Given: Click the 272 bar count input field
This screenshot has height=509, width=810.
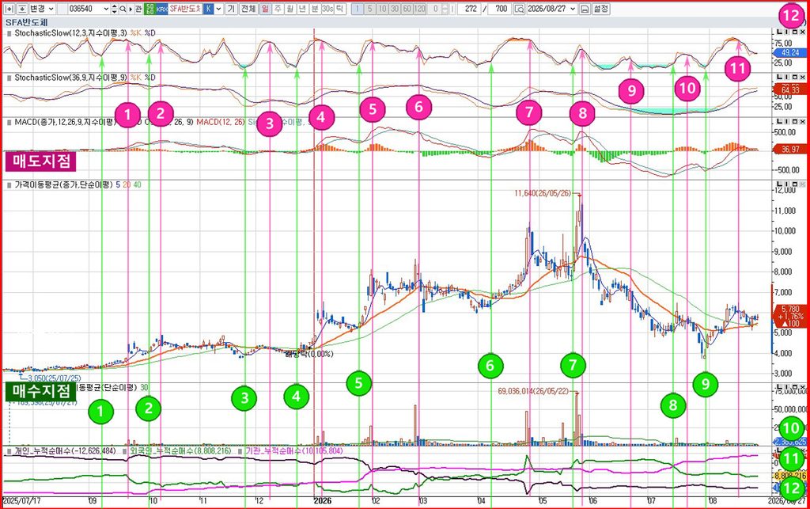Looking at the screenshot, I should click(470, 9).
